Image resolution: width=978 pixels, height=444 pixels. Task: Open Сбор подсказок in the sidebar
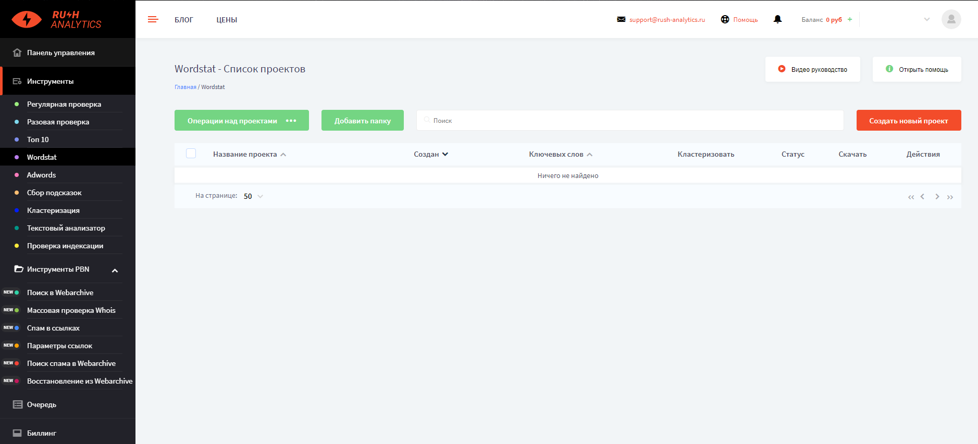(54, 193)
